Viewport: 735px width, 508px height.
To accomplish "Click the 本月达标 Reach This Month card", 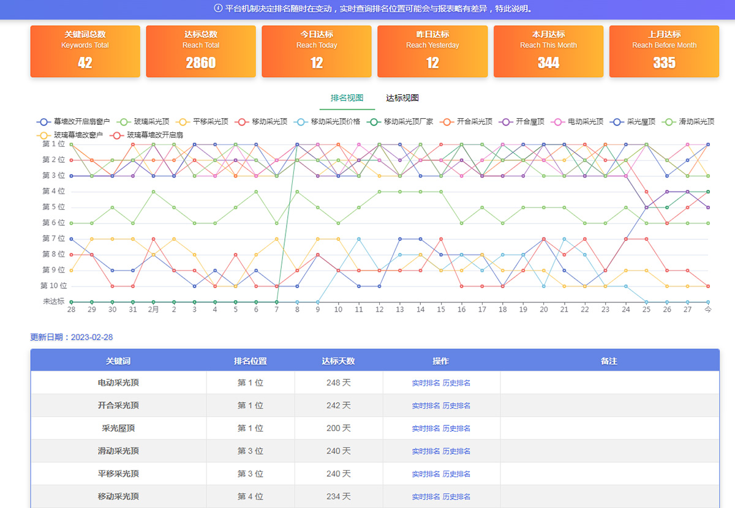I will (x=548, y=51).
